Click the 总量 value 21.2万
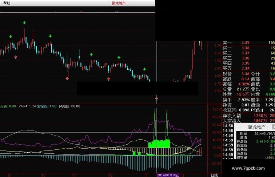 [x=243, y=89]
